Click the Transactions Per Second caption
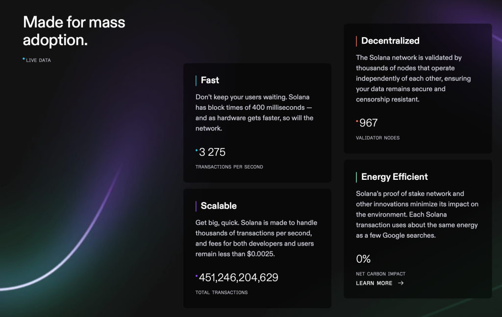Image resolution: width=502 pixels, height=317 pixels. point(229,167)
